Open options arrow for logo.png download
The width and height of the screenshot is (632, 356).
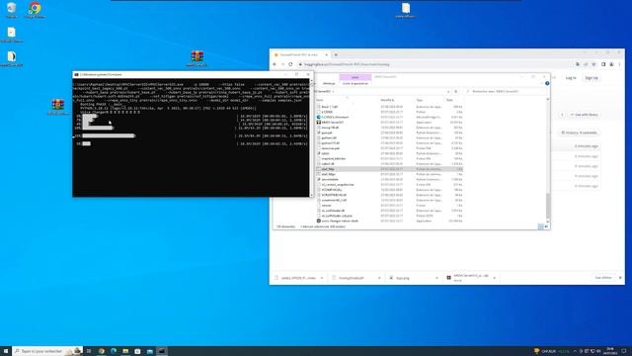436,278
